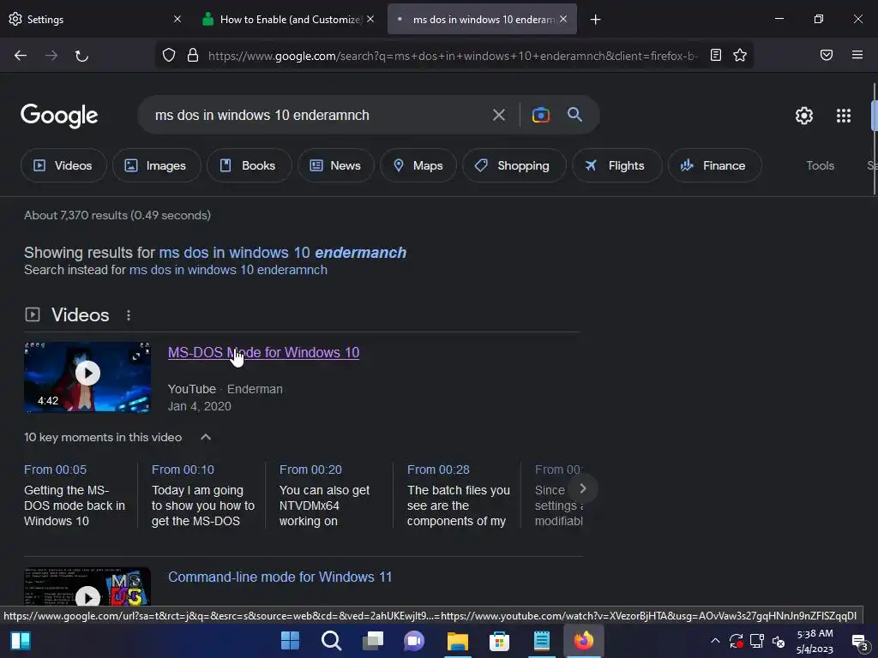
Task: Show next key moments with arrow
Action: (x=582, y=488)
